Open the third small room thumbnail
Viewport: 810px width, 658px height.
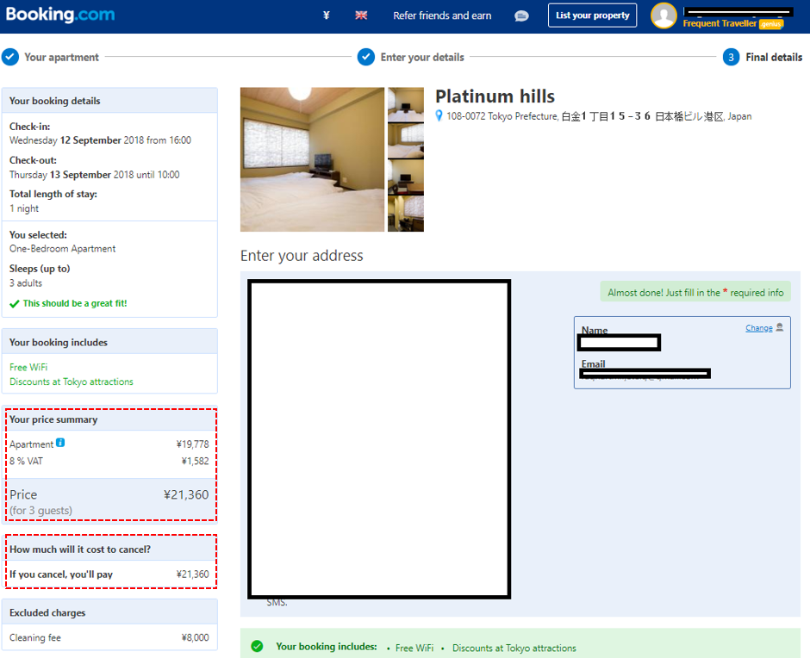click(x=406, y=177)
